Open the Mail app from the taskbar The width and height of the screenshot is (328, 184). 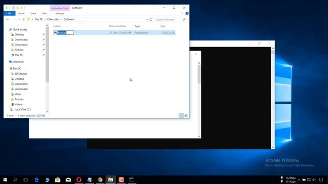(x=68, y=179)
